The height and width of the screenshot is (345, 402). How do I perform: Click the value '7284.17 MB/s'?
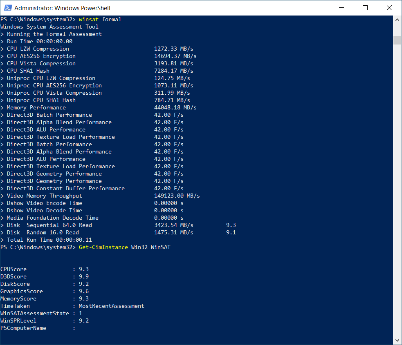point(173,71)
